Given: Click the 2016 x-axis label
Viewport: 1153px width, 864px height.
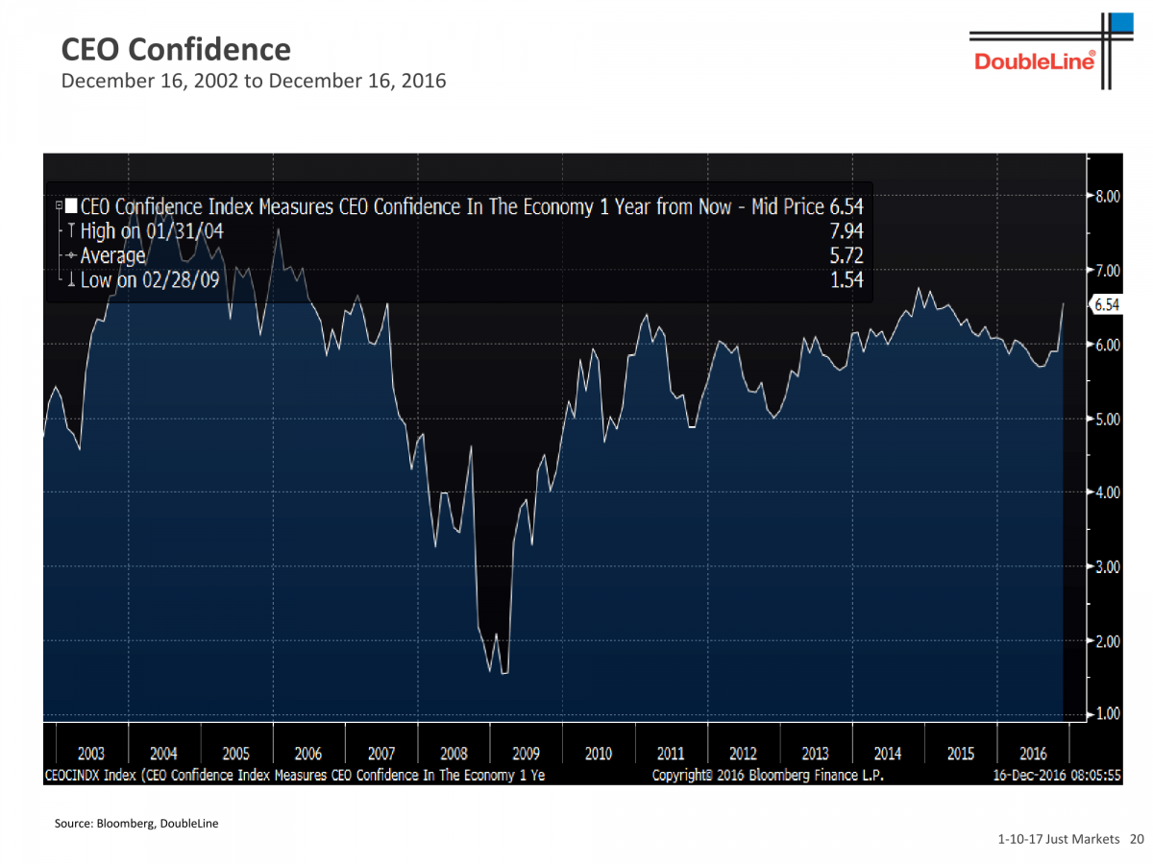Looking at the screenshot, I should (1033, 754).
